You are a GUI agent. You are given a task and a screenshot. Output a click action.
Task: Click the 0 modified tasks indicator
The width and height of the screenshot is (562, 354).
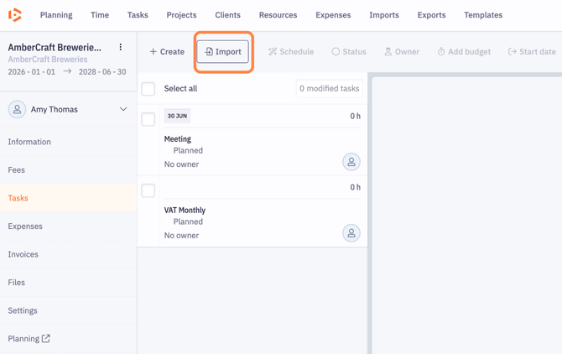[330, 89]
